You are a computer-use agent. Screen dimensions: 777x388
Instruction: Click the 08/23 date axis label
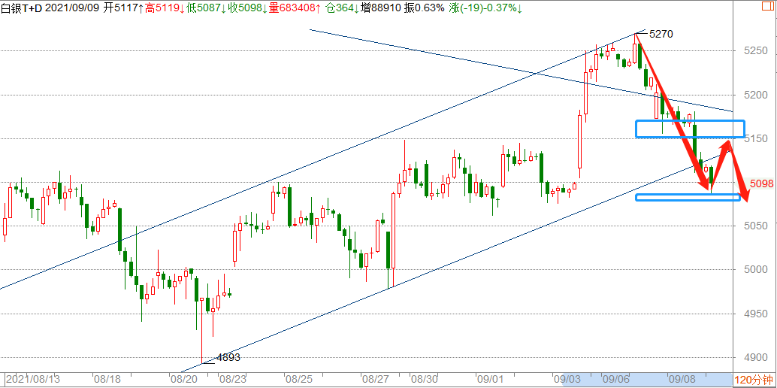[232, 379]
